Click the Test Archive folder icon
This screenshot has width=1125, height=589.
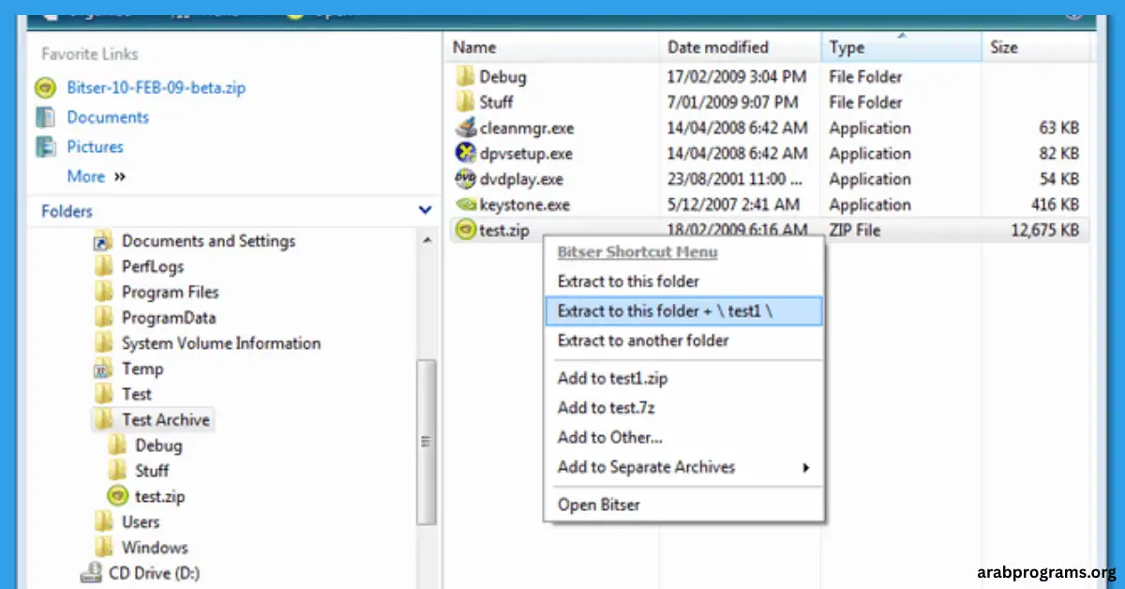tap(104, 419)
